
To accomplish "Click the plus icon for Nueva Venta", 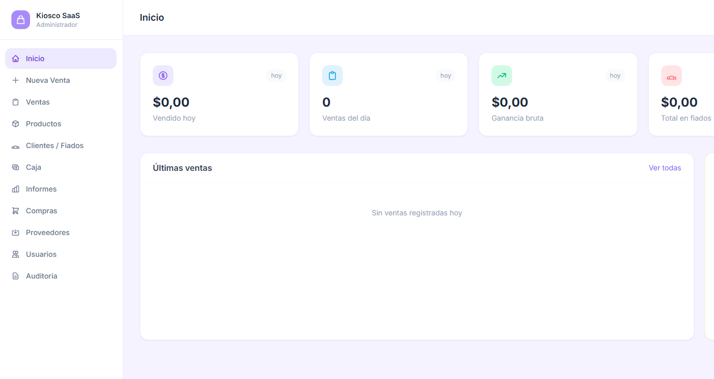I will [x=16, y=80].
